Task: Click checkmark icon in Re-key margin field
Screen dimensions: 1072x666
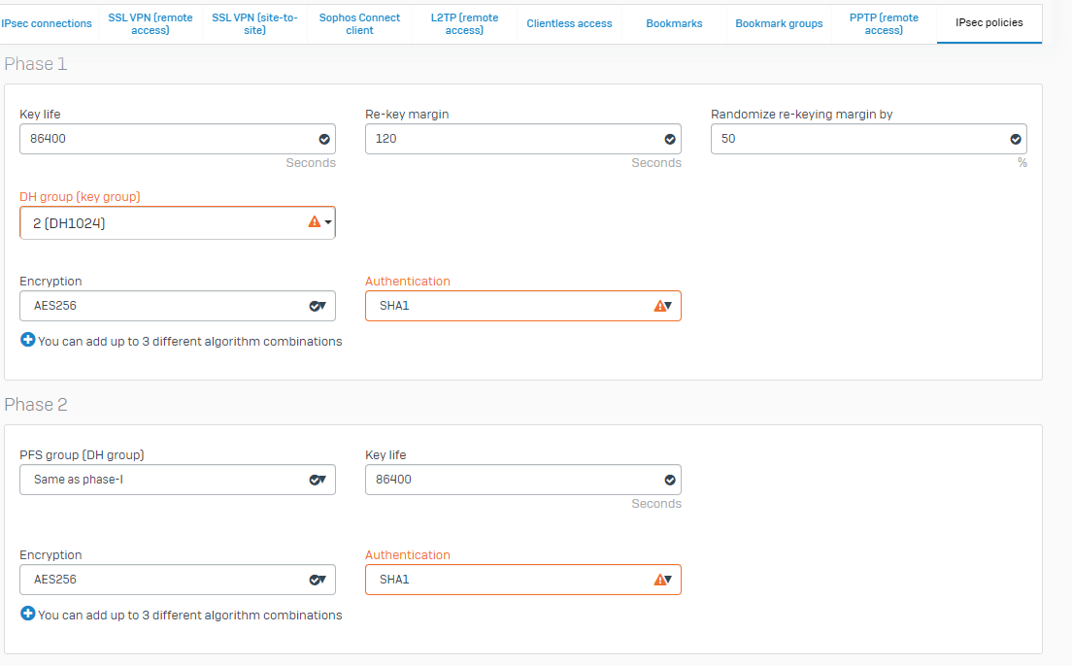Action: coord(670,139)
